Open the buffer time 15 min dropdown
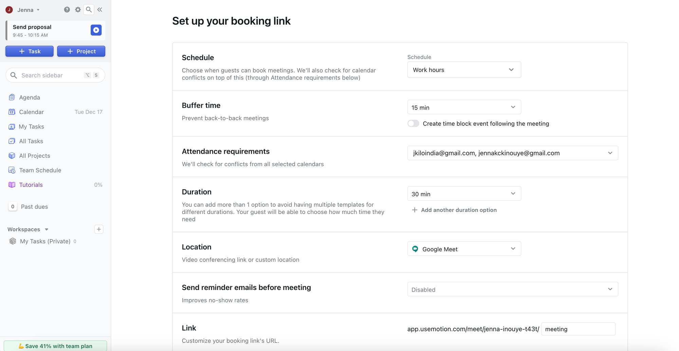 (464, 107)
